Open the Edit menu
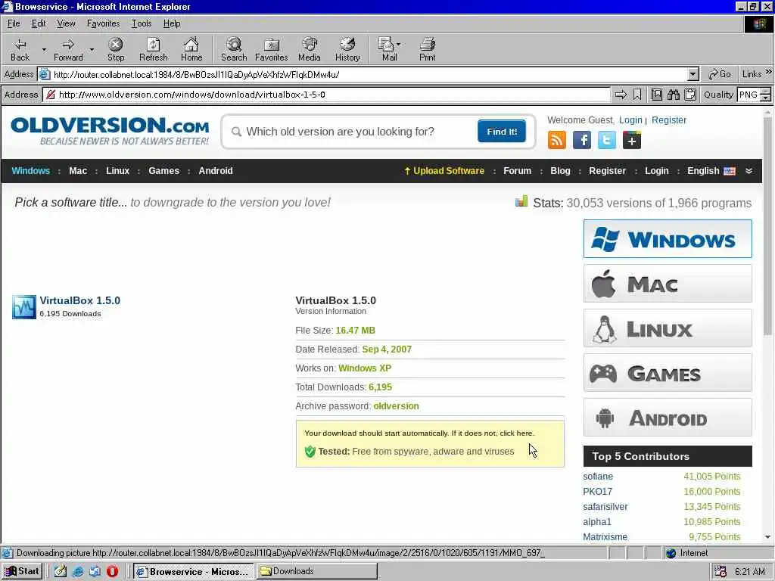The width and height of the screenshot is (775, 581). (39, 23)
